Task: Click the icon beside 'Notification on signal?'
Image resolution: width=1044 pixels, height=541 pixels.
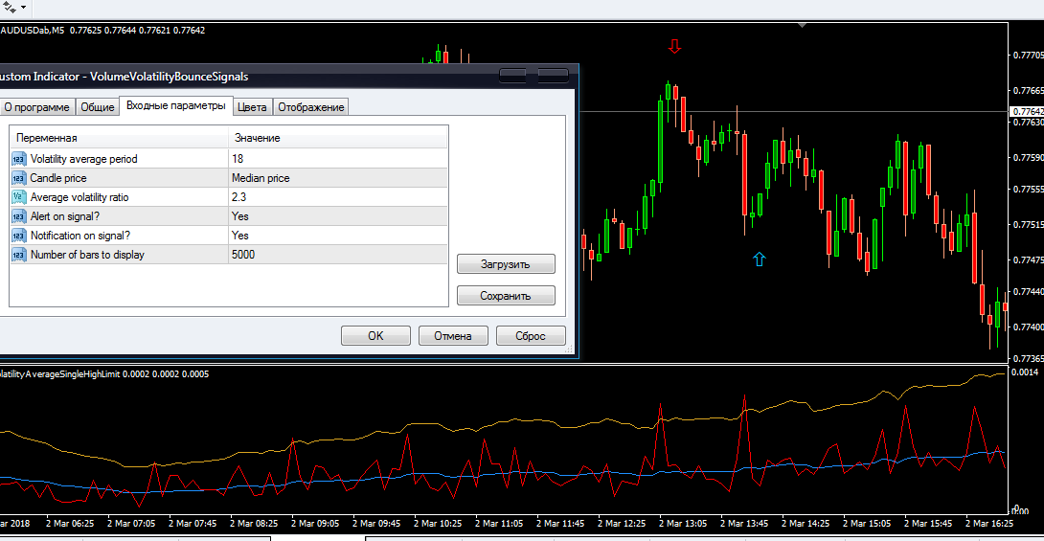Action: pos(18,236)
